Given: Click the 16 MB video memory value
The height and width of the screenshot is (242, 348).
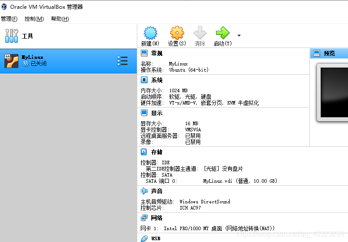Looking at the screenshot, I should [192, 123].
